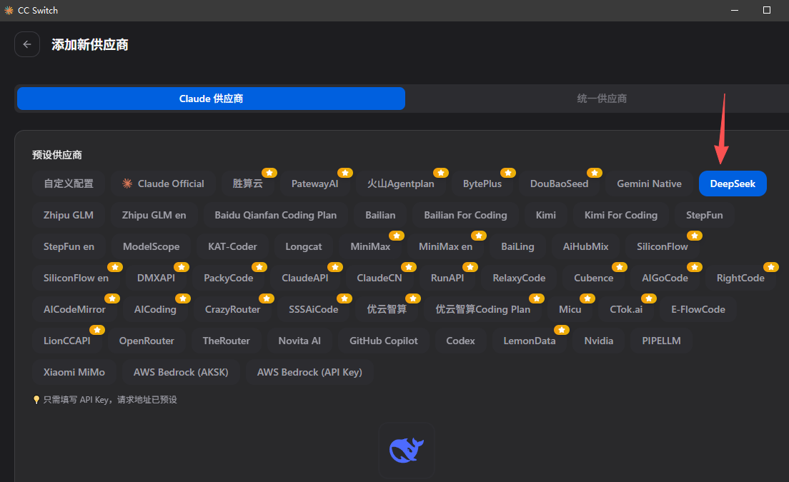Select the MiniMax preset
This screenshot has height=482, width=789.
pos(370,246)
